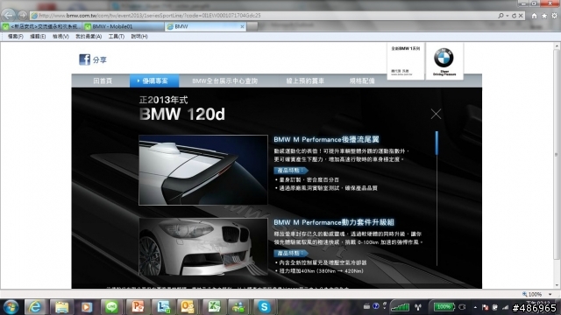Click the BMW M Performance動力套件升級組 heading

click(x=334, y=222)
